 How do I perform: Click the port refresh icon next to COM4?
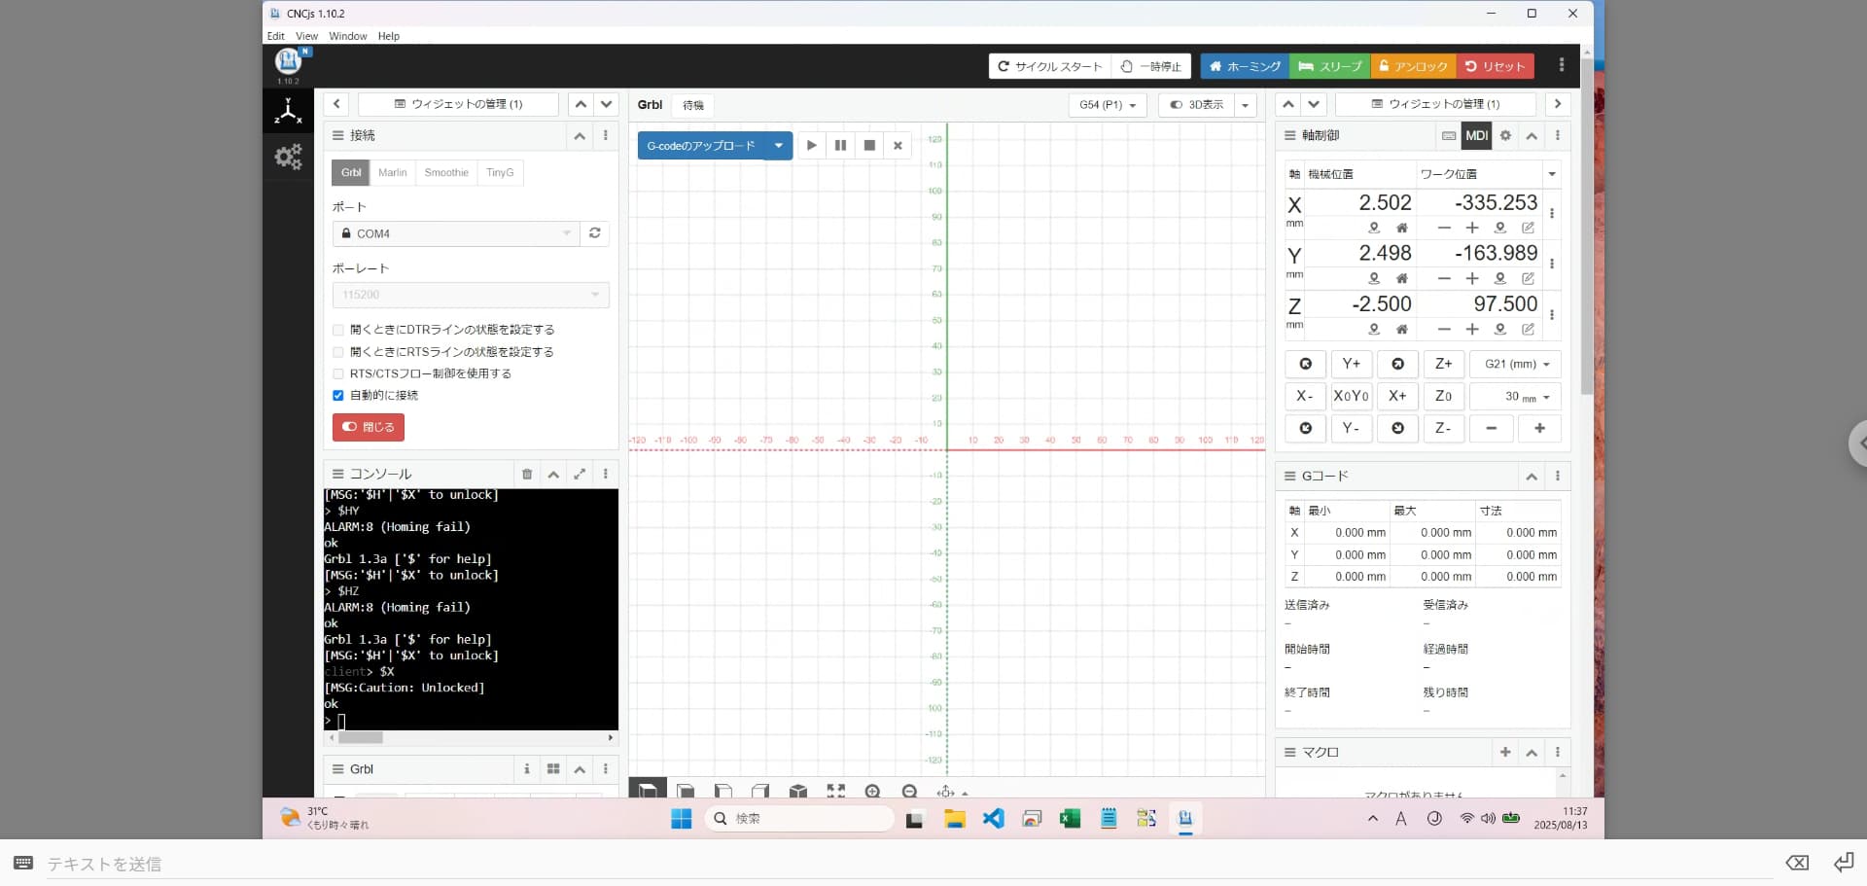coord(594,233)
